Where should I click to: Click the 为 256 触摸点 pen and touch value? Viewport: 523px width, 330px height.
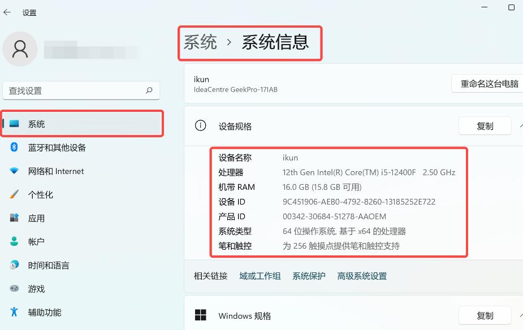(341, 246)
